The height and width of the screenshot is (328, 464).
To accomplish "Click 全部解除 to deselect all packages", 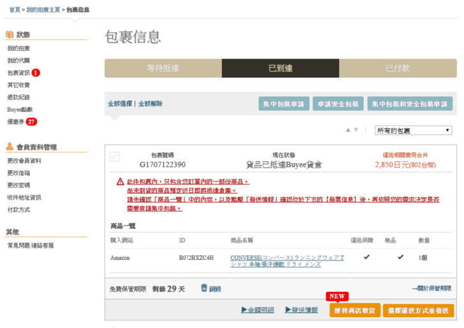I will click(150, 104).
